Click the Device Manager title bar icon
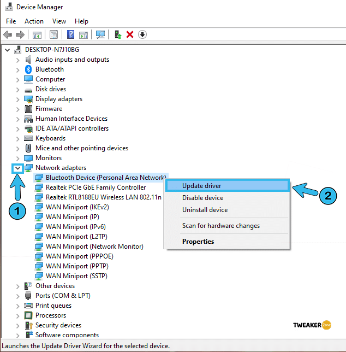Screen dimensions: 346x352 coord(9,7)
